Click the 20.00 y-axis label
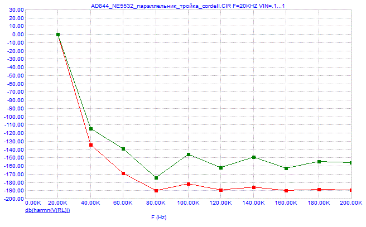This screenshot has width=366, height=227. [16, 18]
